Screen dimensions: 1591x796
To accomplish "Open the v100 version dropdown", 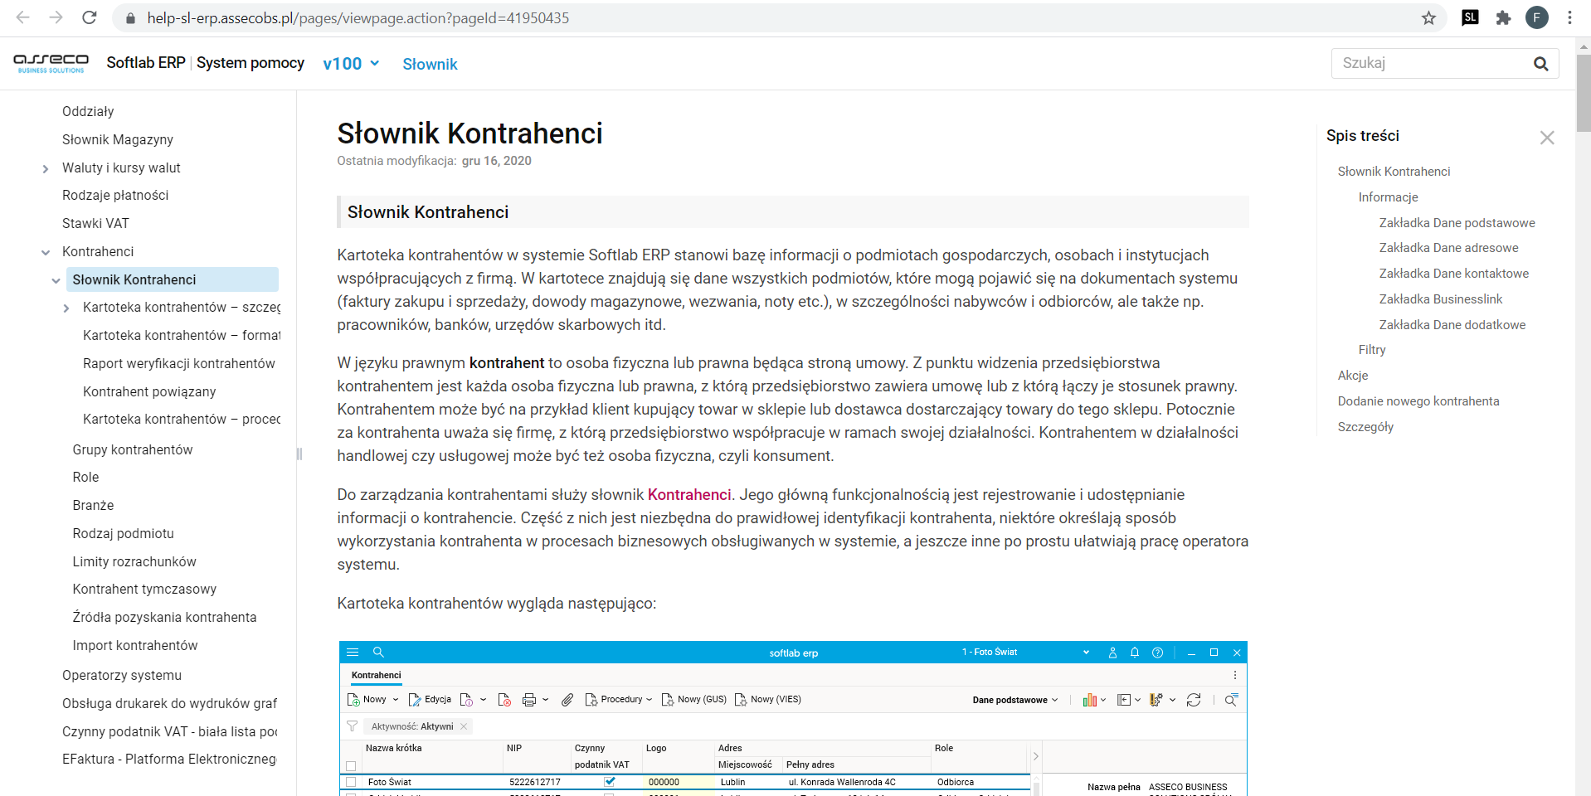I will 352,64.
